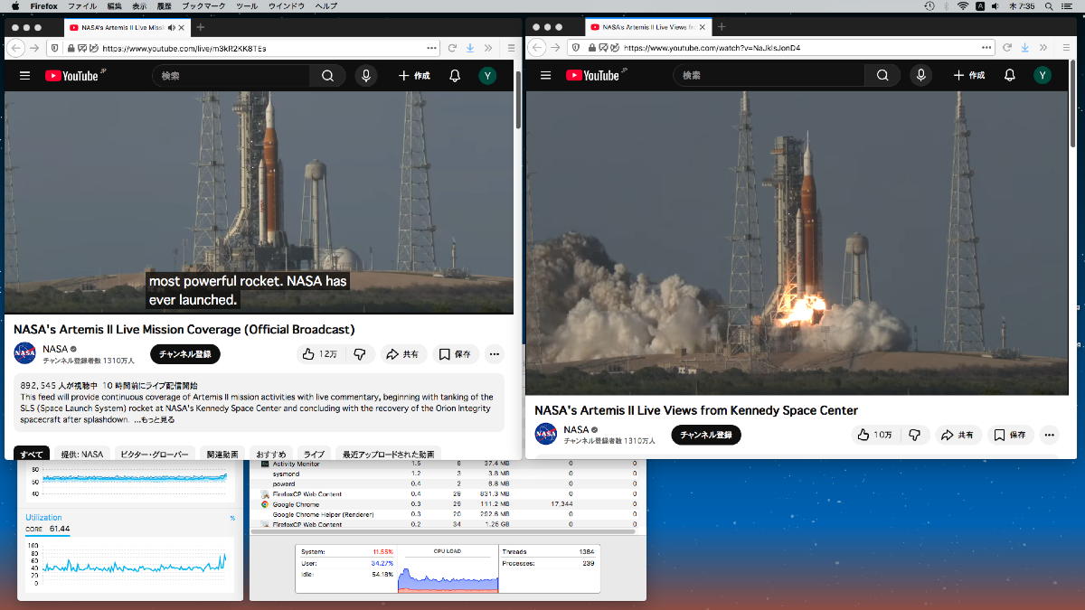Open downloads panel in left Firefox window
Viewport: 1085px width, 610px height.
click(x=470, y=48)
